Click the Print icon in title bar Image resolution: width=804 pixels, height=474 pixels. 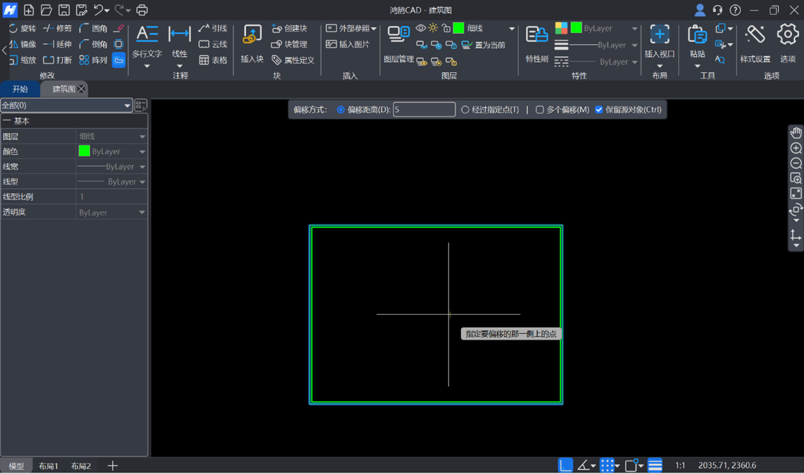[142, 10]
